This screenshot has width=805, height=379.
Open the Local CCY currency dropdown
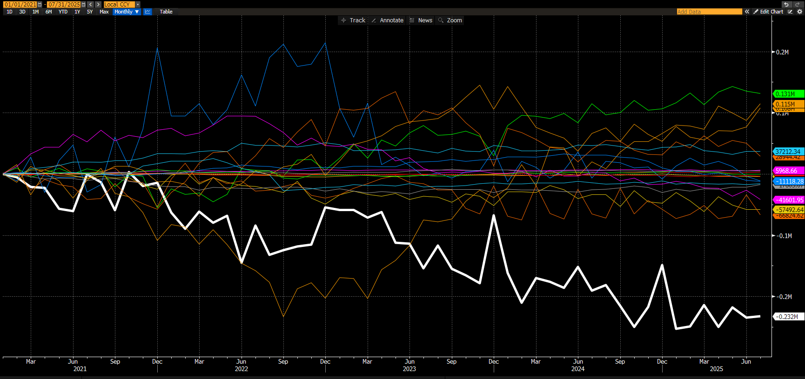(138, 4)
